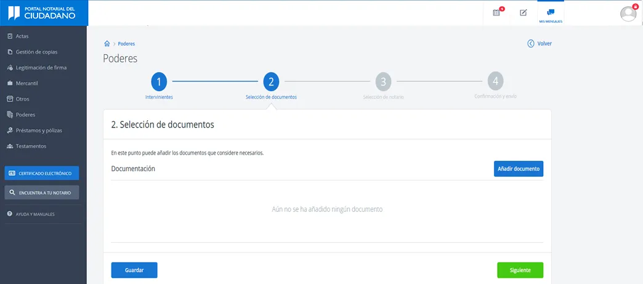
Task: Go to Testamentos in the sidebar
Action: pos(30,146)
